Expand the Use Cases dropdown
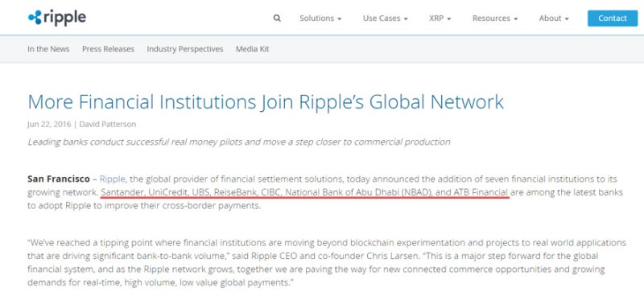Image resolution: width=644 pixels, height=296 pixels. 386,18
